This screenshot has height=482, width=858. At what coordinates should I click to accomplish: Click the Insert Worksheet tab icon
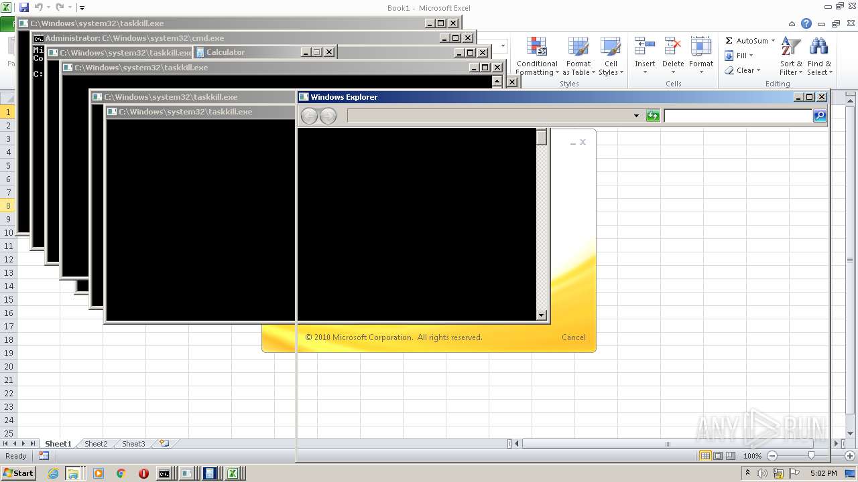point(164,443)
